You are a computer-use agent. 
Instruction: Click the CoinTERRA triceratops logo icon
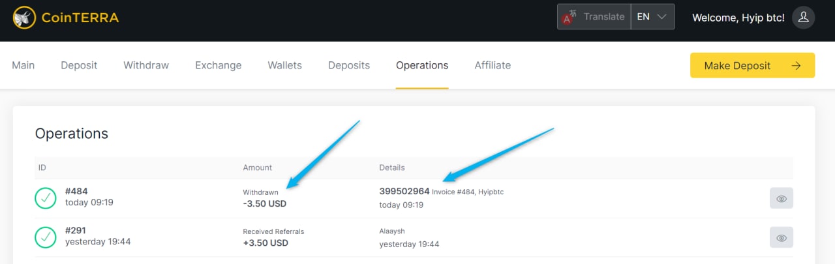[24, 18]
